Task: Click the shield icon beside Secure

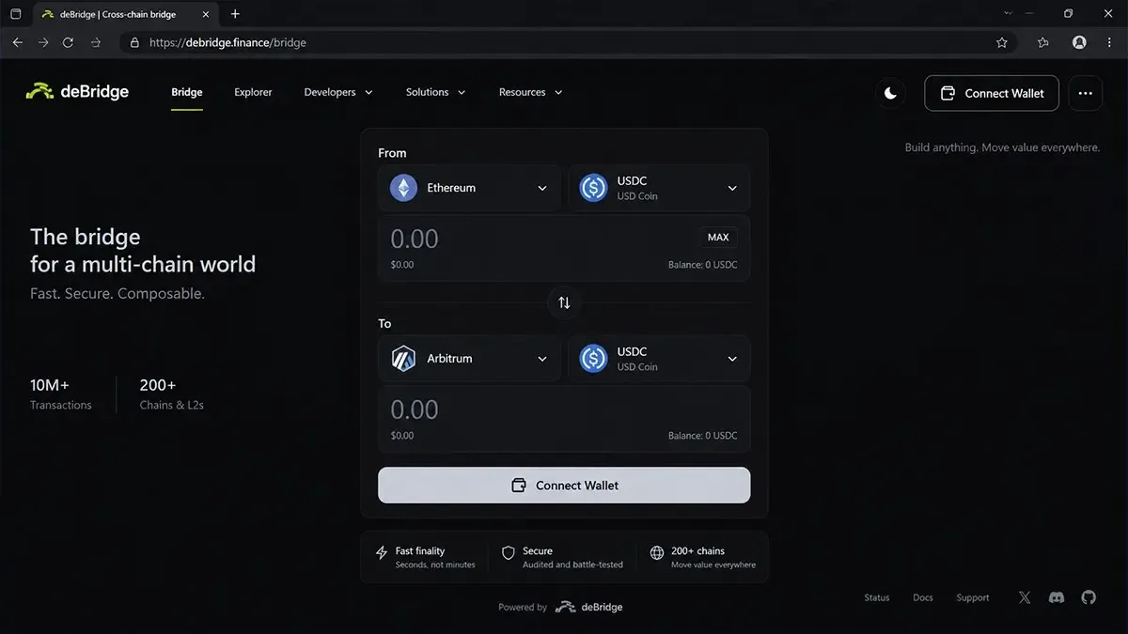Action: point(509,553)
